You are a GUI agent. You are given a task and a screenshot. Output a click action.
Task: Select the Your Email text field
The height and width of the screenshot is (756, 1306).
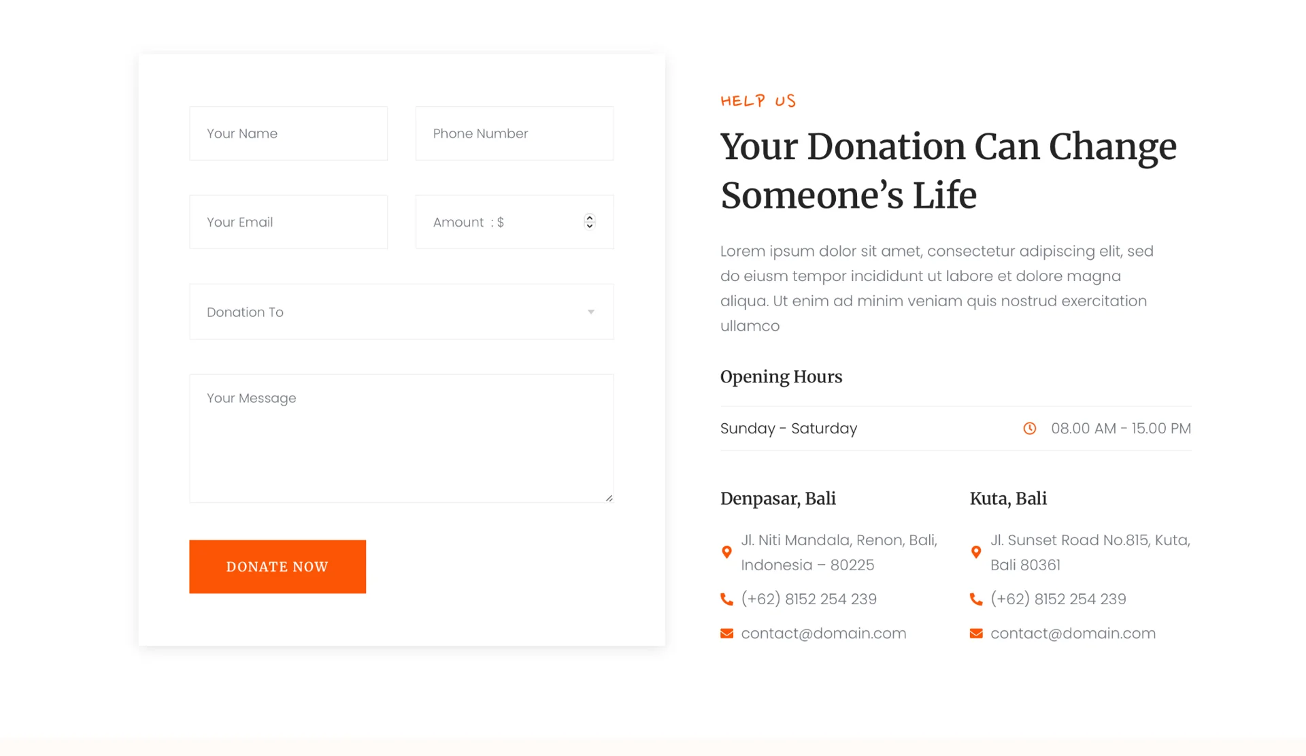[x=288, y=222]
